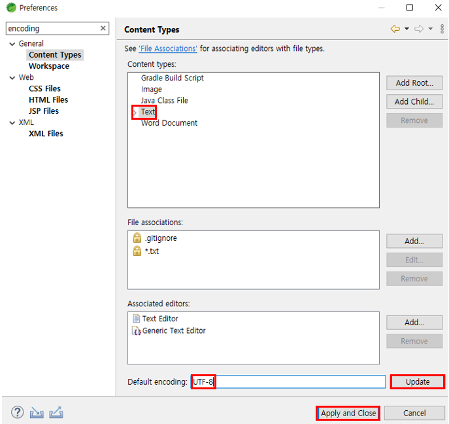Screen dimensions: 449x424
Task: Focus the Default encoding field
Action: point(288,382)
